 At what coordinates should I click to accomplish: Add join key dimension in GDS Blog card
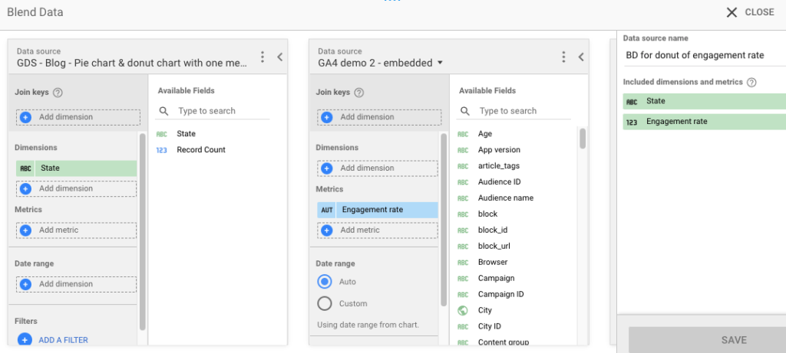tap(78, 117)
